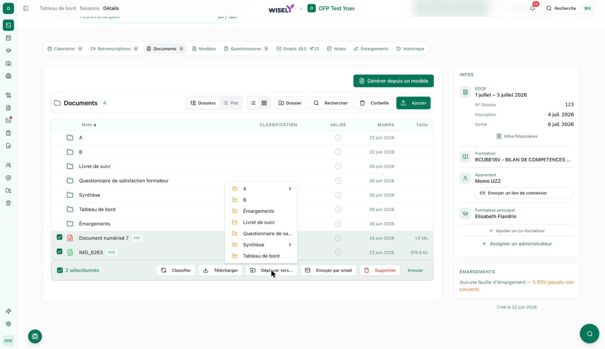Viewport: 605px width, 349px height.
Task: Open the Livret de suivi folder icon
Action: pyautogui.click(x=70, y=166)
